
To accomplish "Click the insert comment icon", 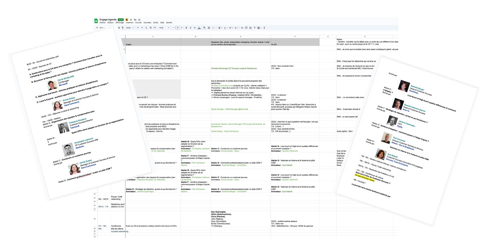I will [246, 27].
